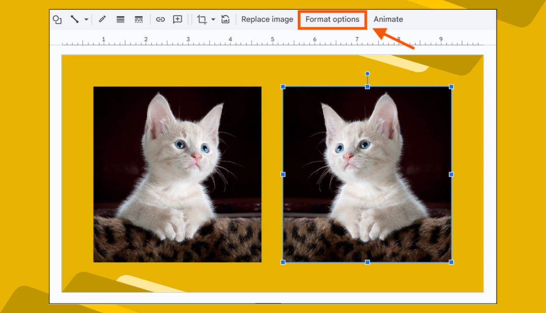Insert a link
Image resolution: width=546 pixels, height=313 pixels.
pos(161,19)
